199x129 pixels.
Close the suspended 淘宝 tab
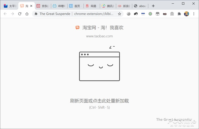pos(31,6)
